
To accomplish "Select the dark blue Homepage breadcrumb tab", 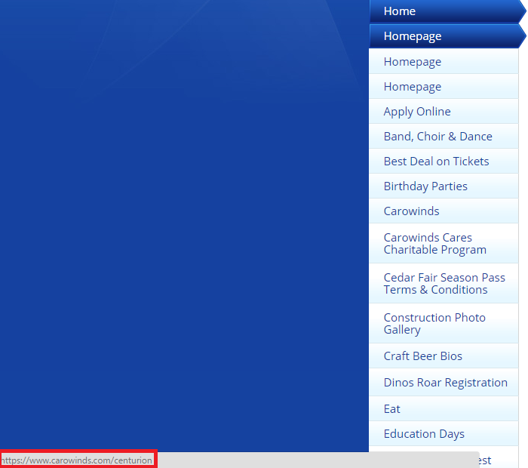I will (413, 36).
